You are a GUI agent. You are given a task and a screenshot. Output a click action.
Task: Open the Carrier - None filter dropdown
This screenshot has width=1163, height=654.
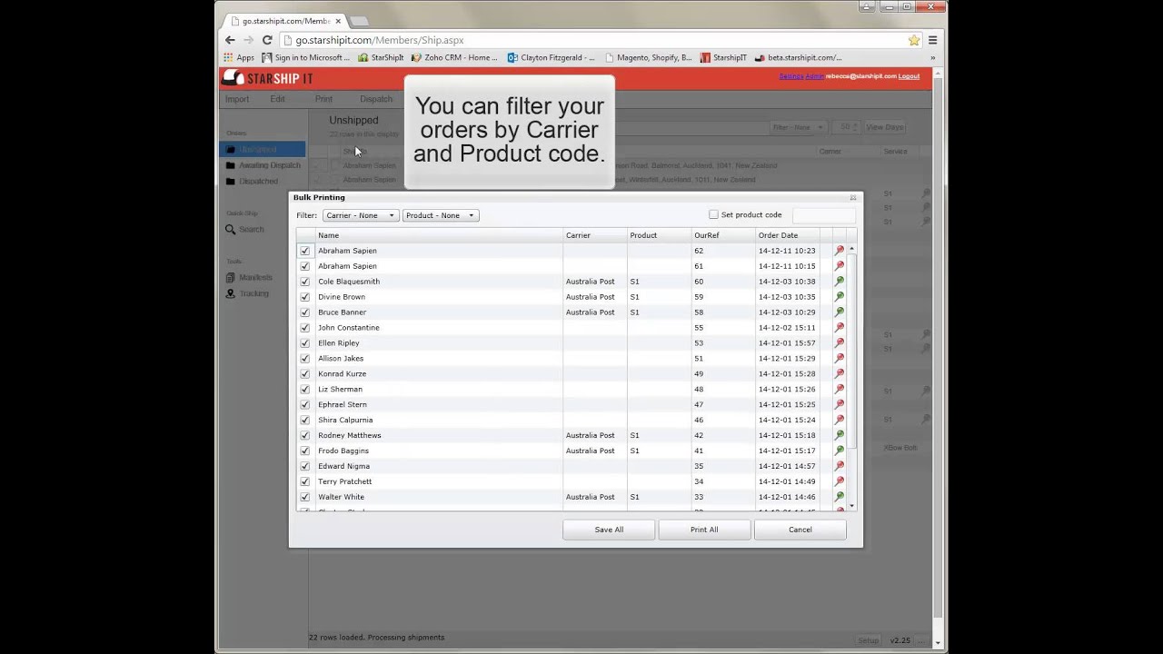point(361,215)
